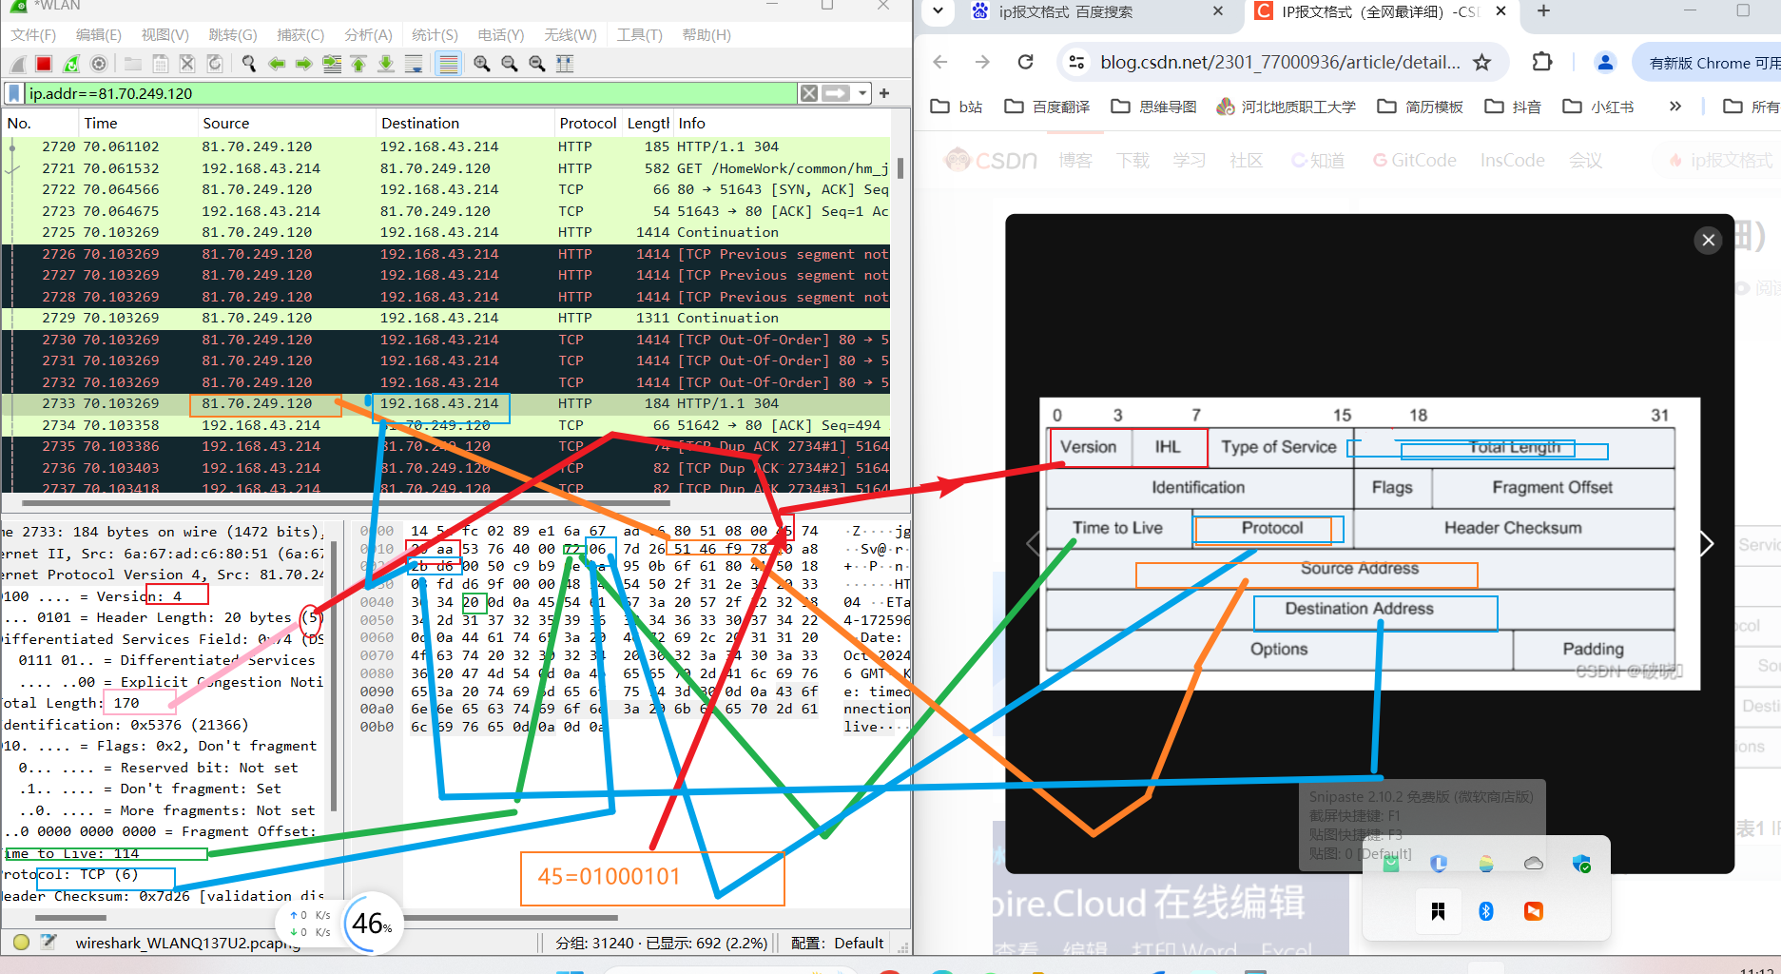Sort packets by Protocol column header
Image resolution: width=1781 pixels, height=974 pixels.
tap(588, 124)
